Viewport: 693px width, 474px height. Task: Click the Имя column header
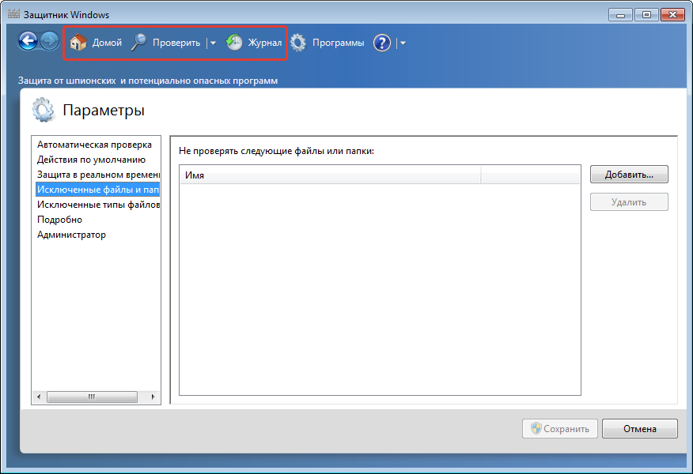(x=330, y=175)
